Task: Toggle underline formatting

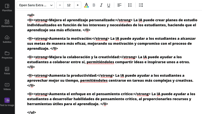Action: click(109, 5)
